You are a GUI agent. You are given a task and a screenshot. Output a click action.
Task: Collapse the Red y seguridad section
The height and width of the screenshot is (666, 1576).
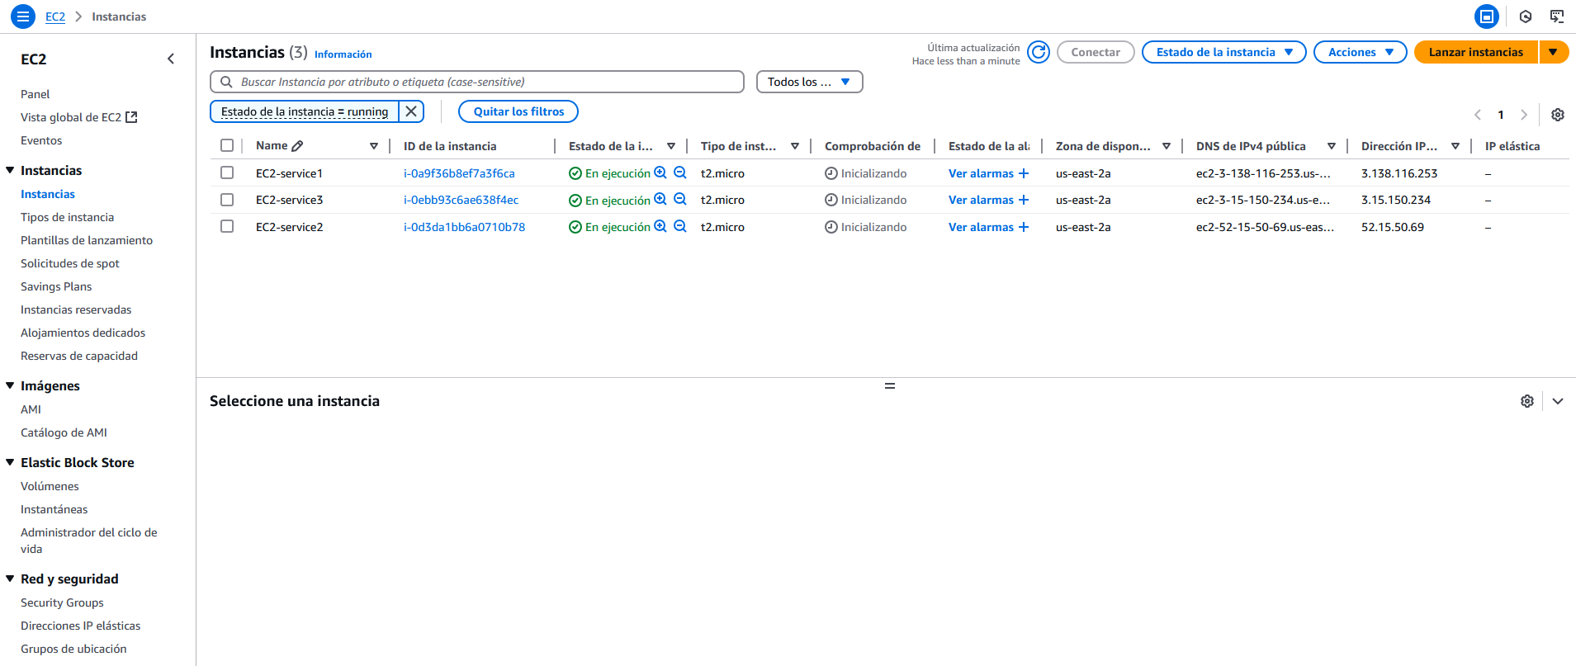tap(10, 579)
